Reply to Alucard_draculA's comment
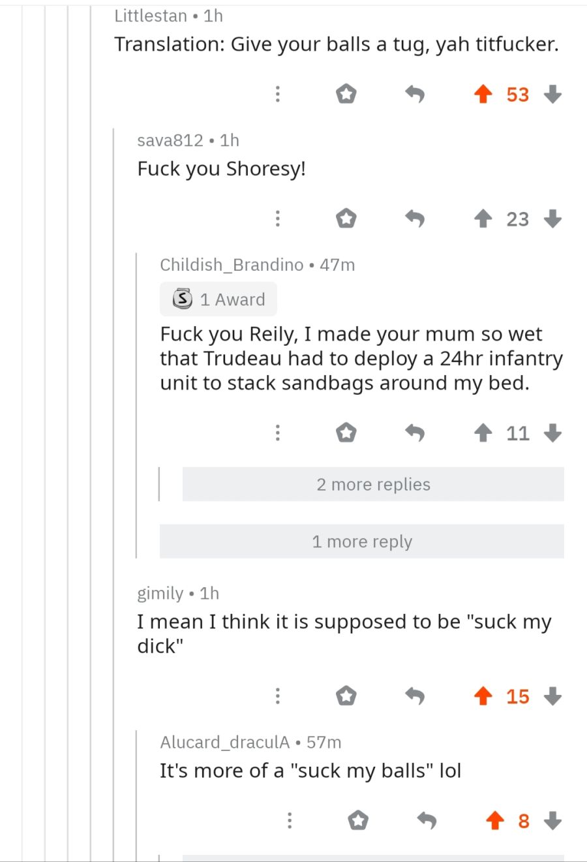 pyautogui.click(x=427, y=820)
